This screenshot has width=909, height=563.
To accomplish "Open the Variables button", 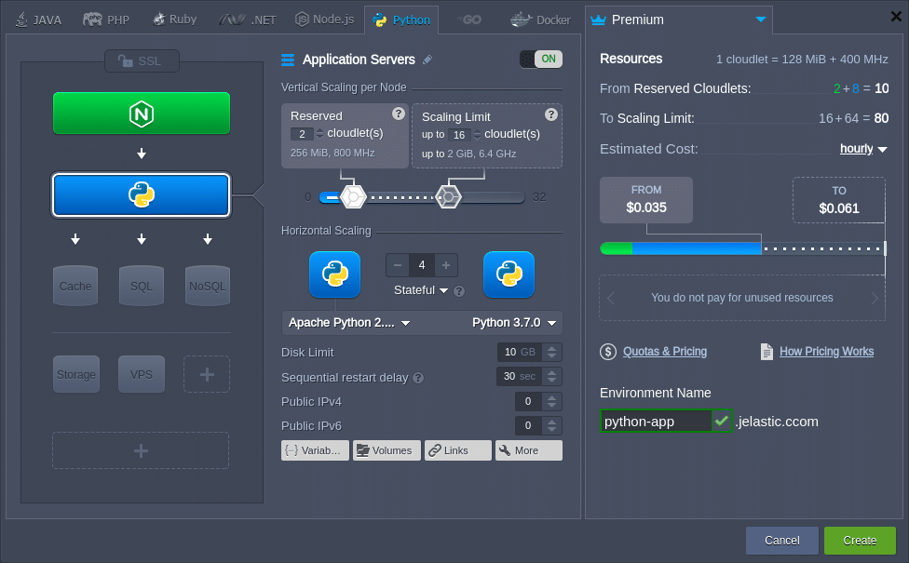I will [x=316, y=450].
